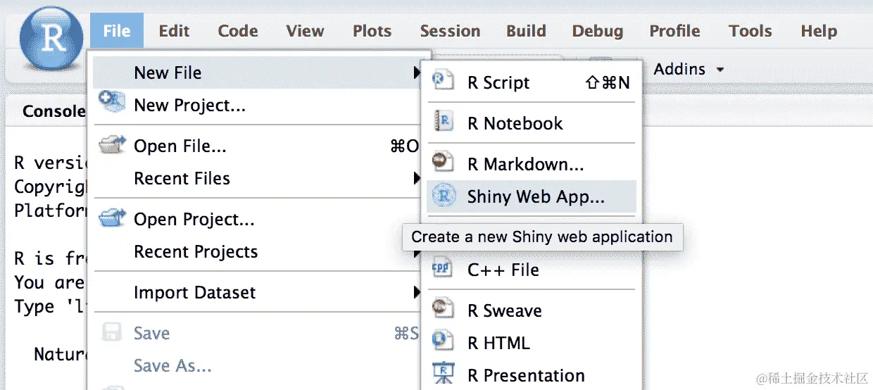The height and width of the screenshot is (390, 873).
Task: Open the Debug menu
Action: 597,31
